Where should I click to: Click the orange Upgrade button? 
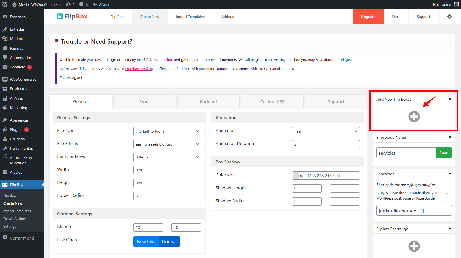[368, 17]
